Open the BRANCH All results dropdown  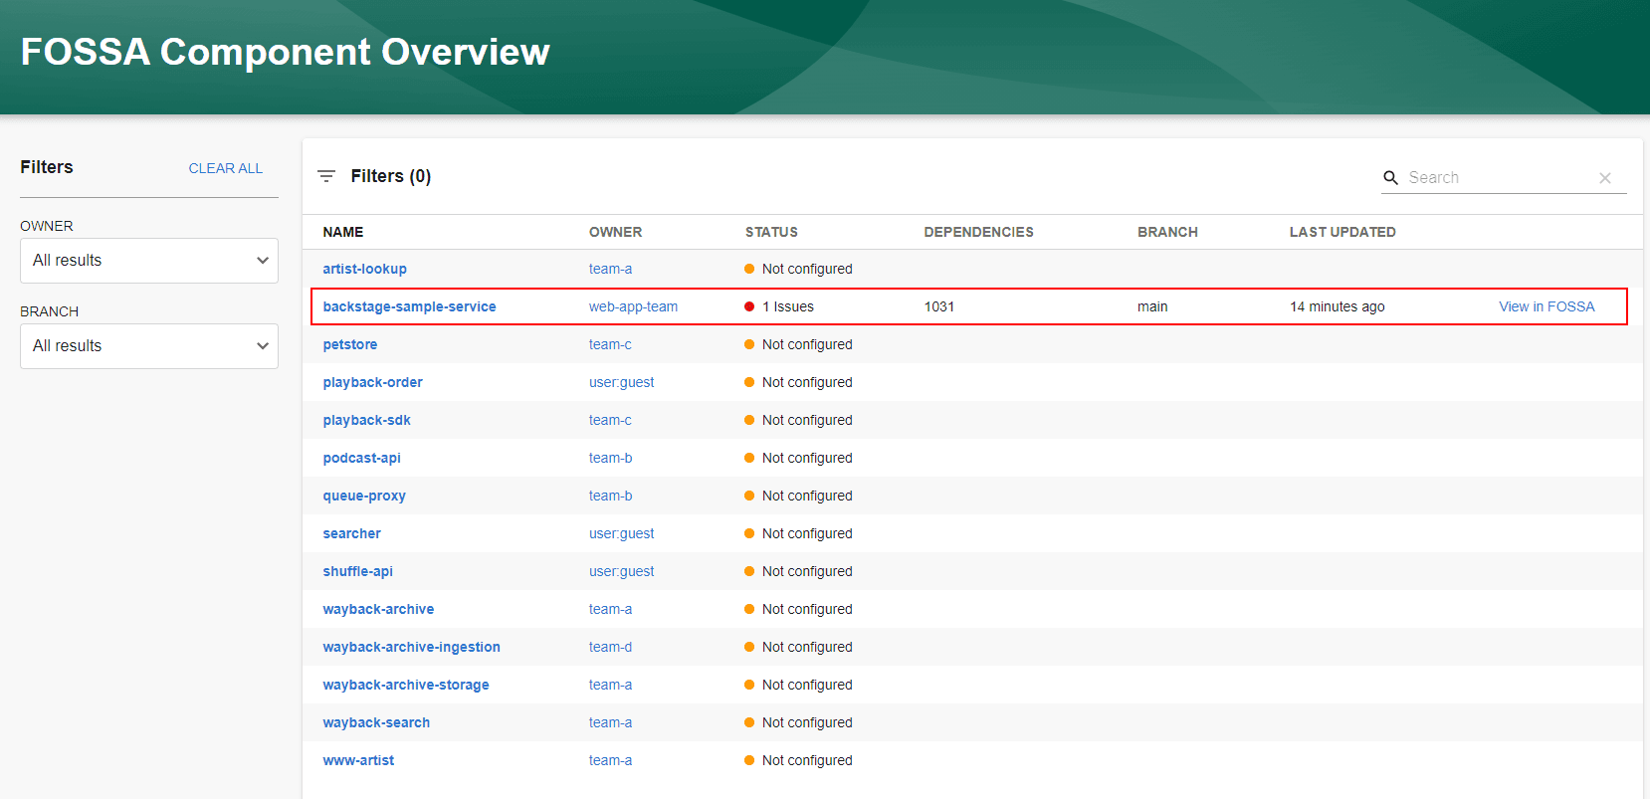149,346
